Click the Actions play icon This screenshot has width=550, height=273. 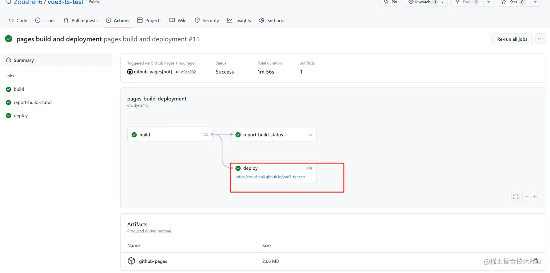pyautogui.click(x=108, y=20)
